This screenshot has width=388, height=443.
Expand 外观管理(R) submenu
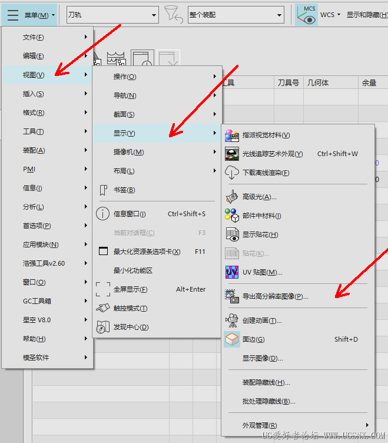click(298, 425)
